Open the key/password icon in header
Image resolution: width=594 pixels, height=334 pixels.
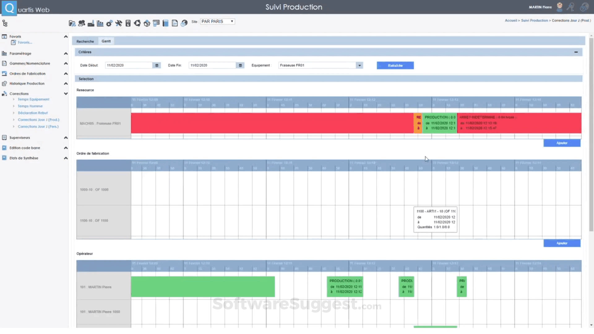click(x=571, y=7)
